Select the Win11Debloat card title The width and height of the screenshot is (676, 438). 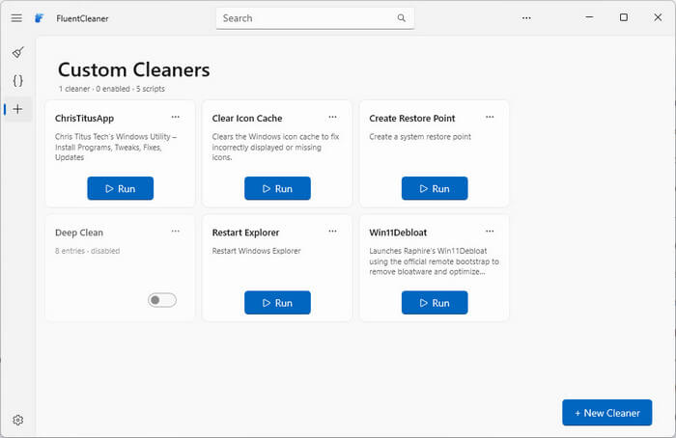pos(398,233)
